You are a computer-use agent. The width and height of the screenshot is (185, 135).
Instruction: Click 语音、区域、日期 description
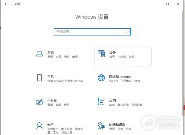click(120, 129)
